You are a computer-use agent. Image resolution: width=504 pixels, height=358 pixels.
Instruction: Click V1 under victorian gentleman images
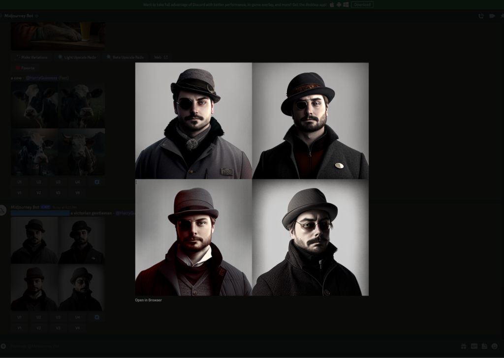coord(20,328)
